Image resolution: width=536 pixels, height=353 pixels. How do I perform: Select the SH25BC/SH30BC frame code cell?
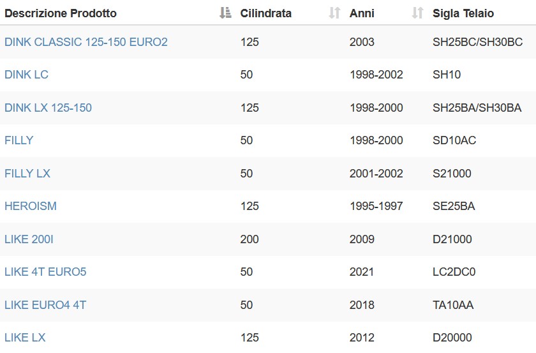[477, 41]
